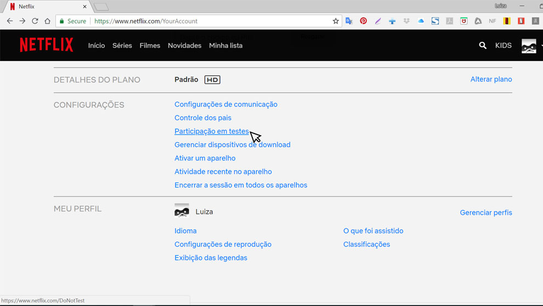The image size is (543, 306).
Task: Open Séries in Netflix navigation
Action: point(122,46)
